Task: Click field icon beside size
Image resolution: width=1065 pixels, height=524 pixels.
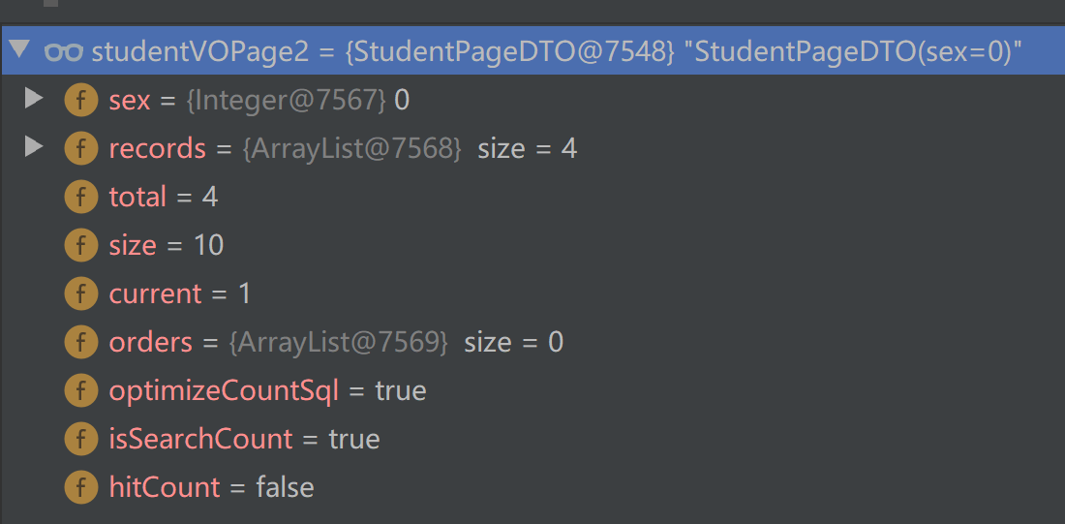Action: point(80,245)
